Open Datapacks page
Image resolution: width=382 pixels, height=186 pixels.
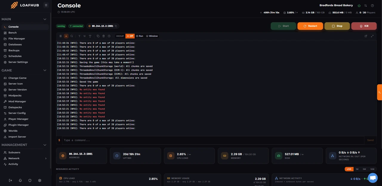25,107
